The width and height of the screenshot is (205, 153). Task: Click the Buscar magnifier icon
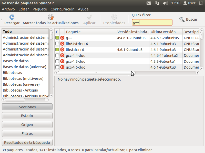(x=182, y=19)
